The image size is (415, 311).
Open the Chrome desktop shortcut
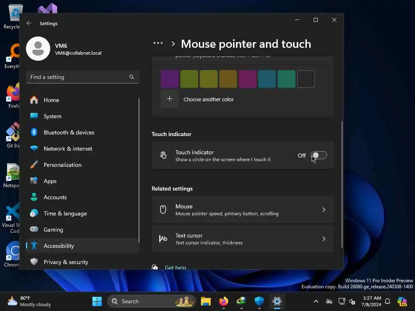[12, 254]
